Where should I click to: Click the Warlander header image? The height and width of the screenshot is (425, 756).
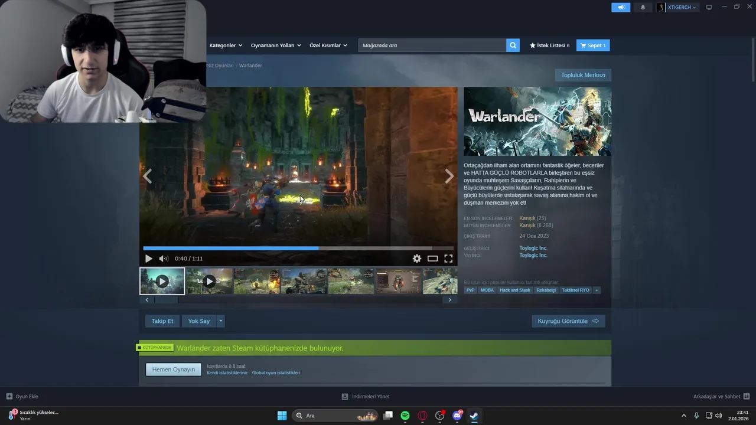pyautogui.click(x=537, y=122)
